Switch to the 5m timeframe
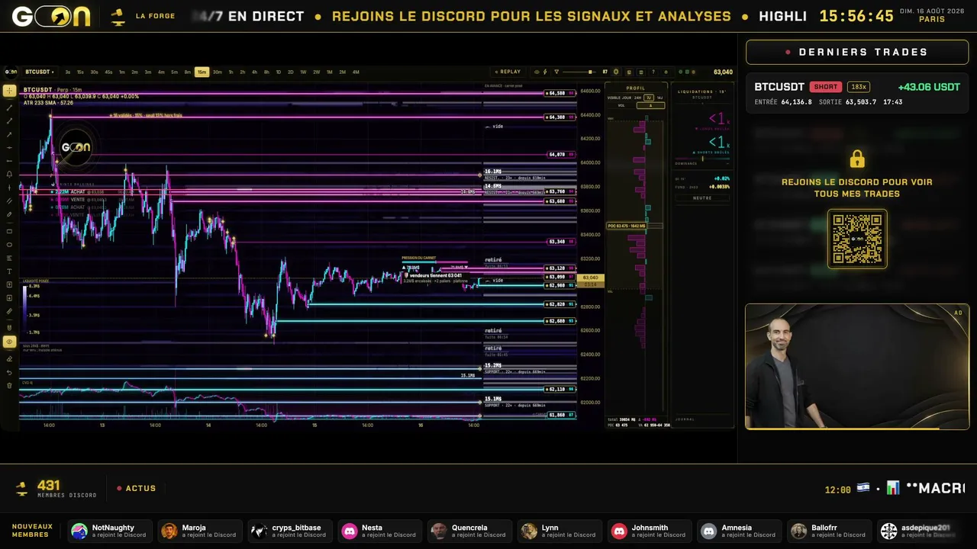Image resolution: width=977 pixels, height=549 pixels. click(x=174, y=72)
